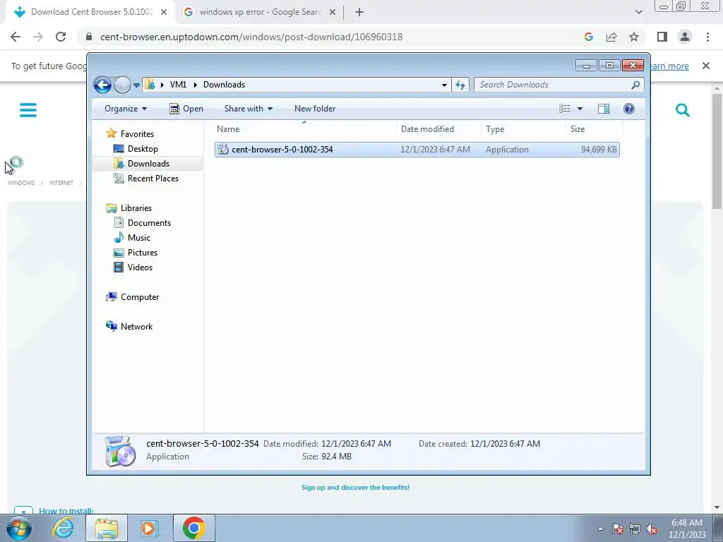
Task: Open the Chrome profile avatar
Action: point(685,37)
